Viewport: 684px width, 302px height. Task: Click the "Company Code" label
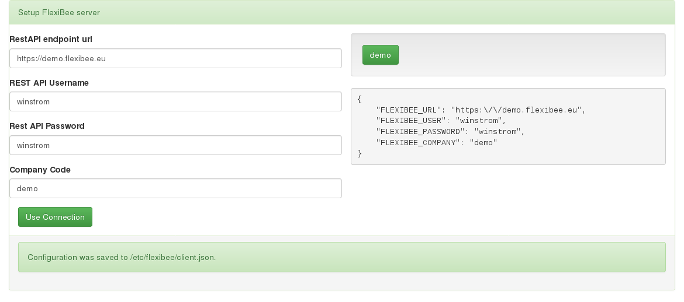pyautogui.click(x=40, y=170)
